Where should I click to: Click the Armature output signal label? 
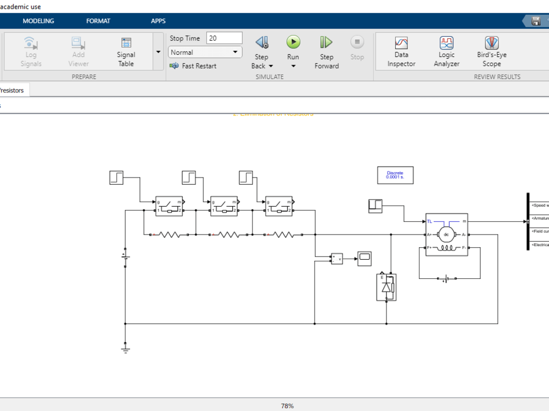pyautogui.click(x=540, y=218)
